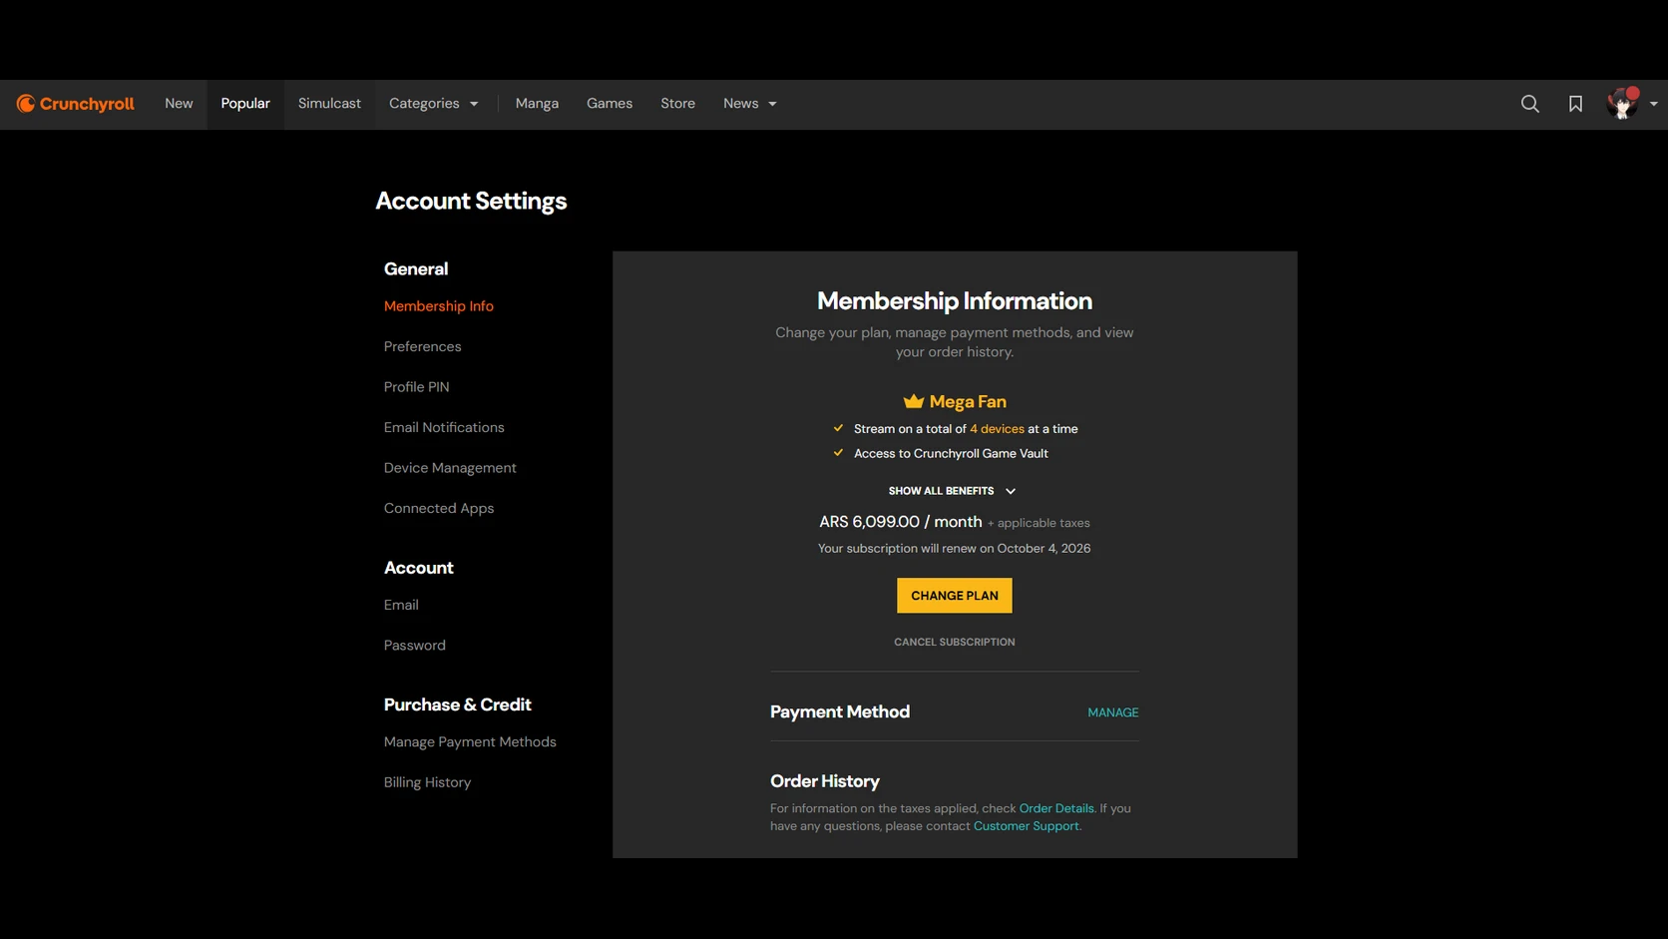Contact Customer Support link

click(x=1026, y=826)
